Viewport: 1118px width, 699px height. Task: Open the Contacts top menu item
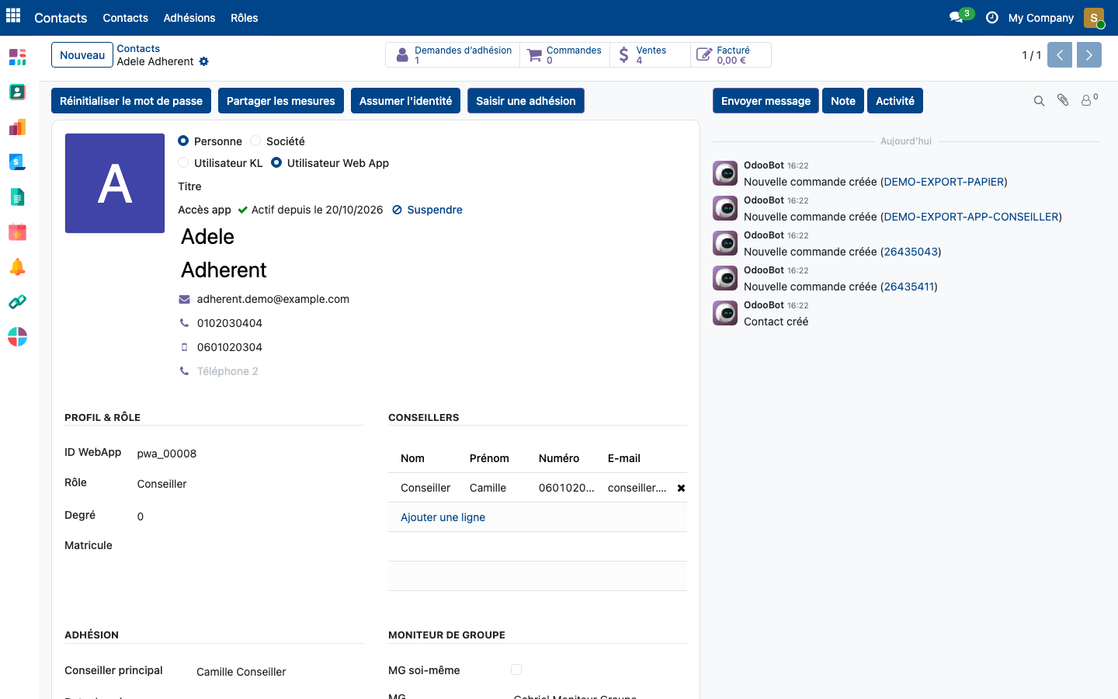[125, 17]
